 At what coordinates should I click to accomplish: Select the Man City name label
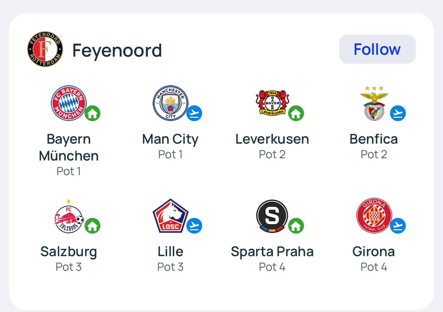pos(170,139)
